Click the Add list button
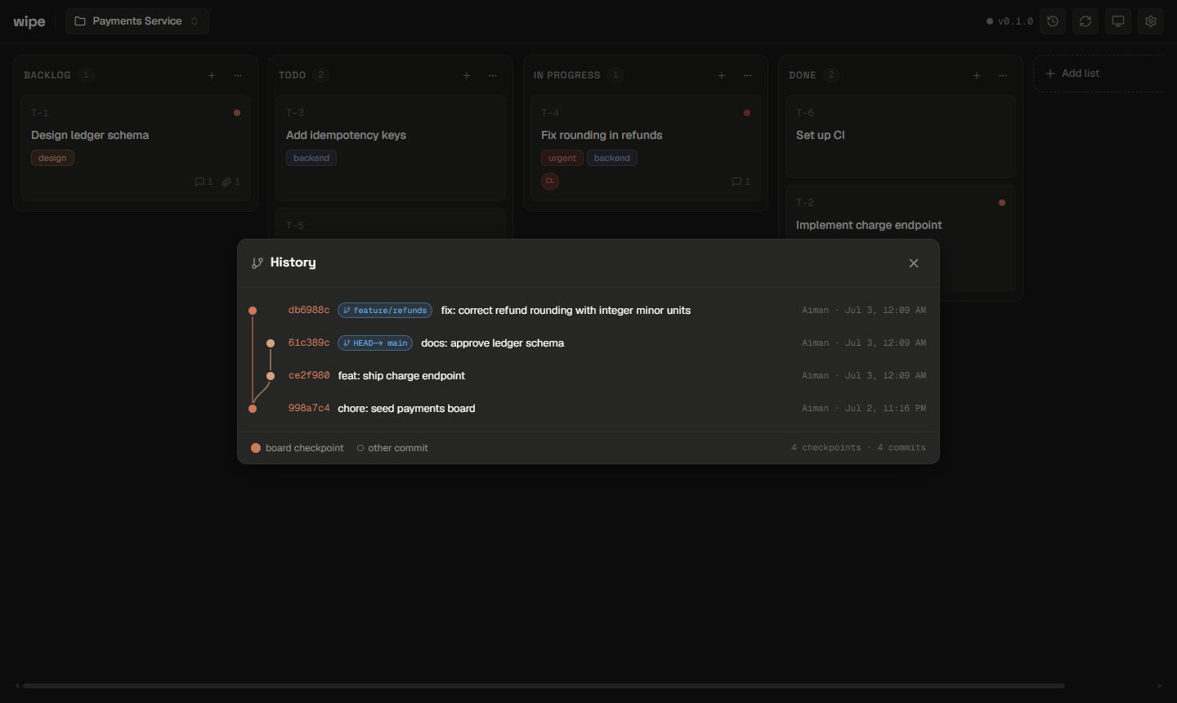Screen dimensions: 1177x703 tap(1099, 74)
